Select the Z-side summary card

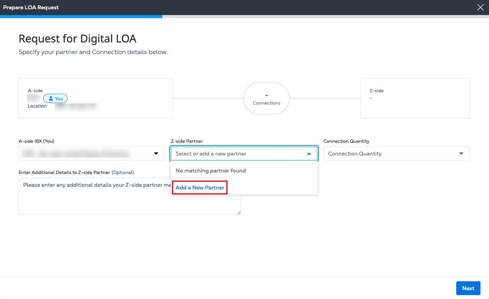(x=415, y=98)
